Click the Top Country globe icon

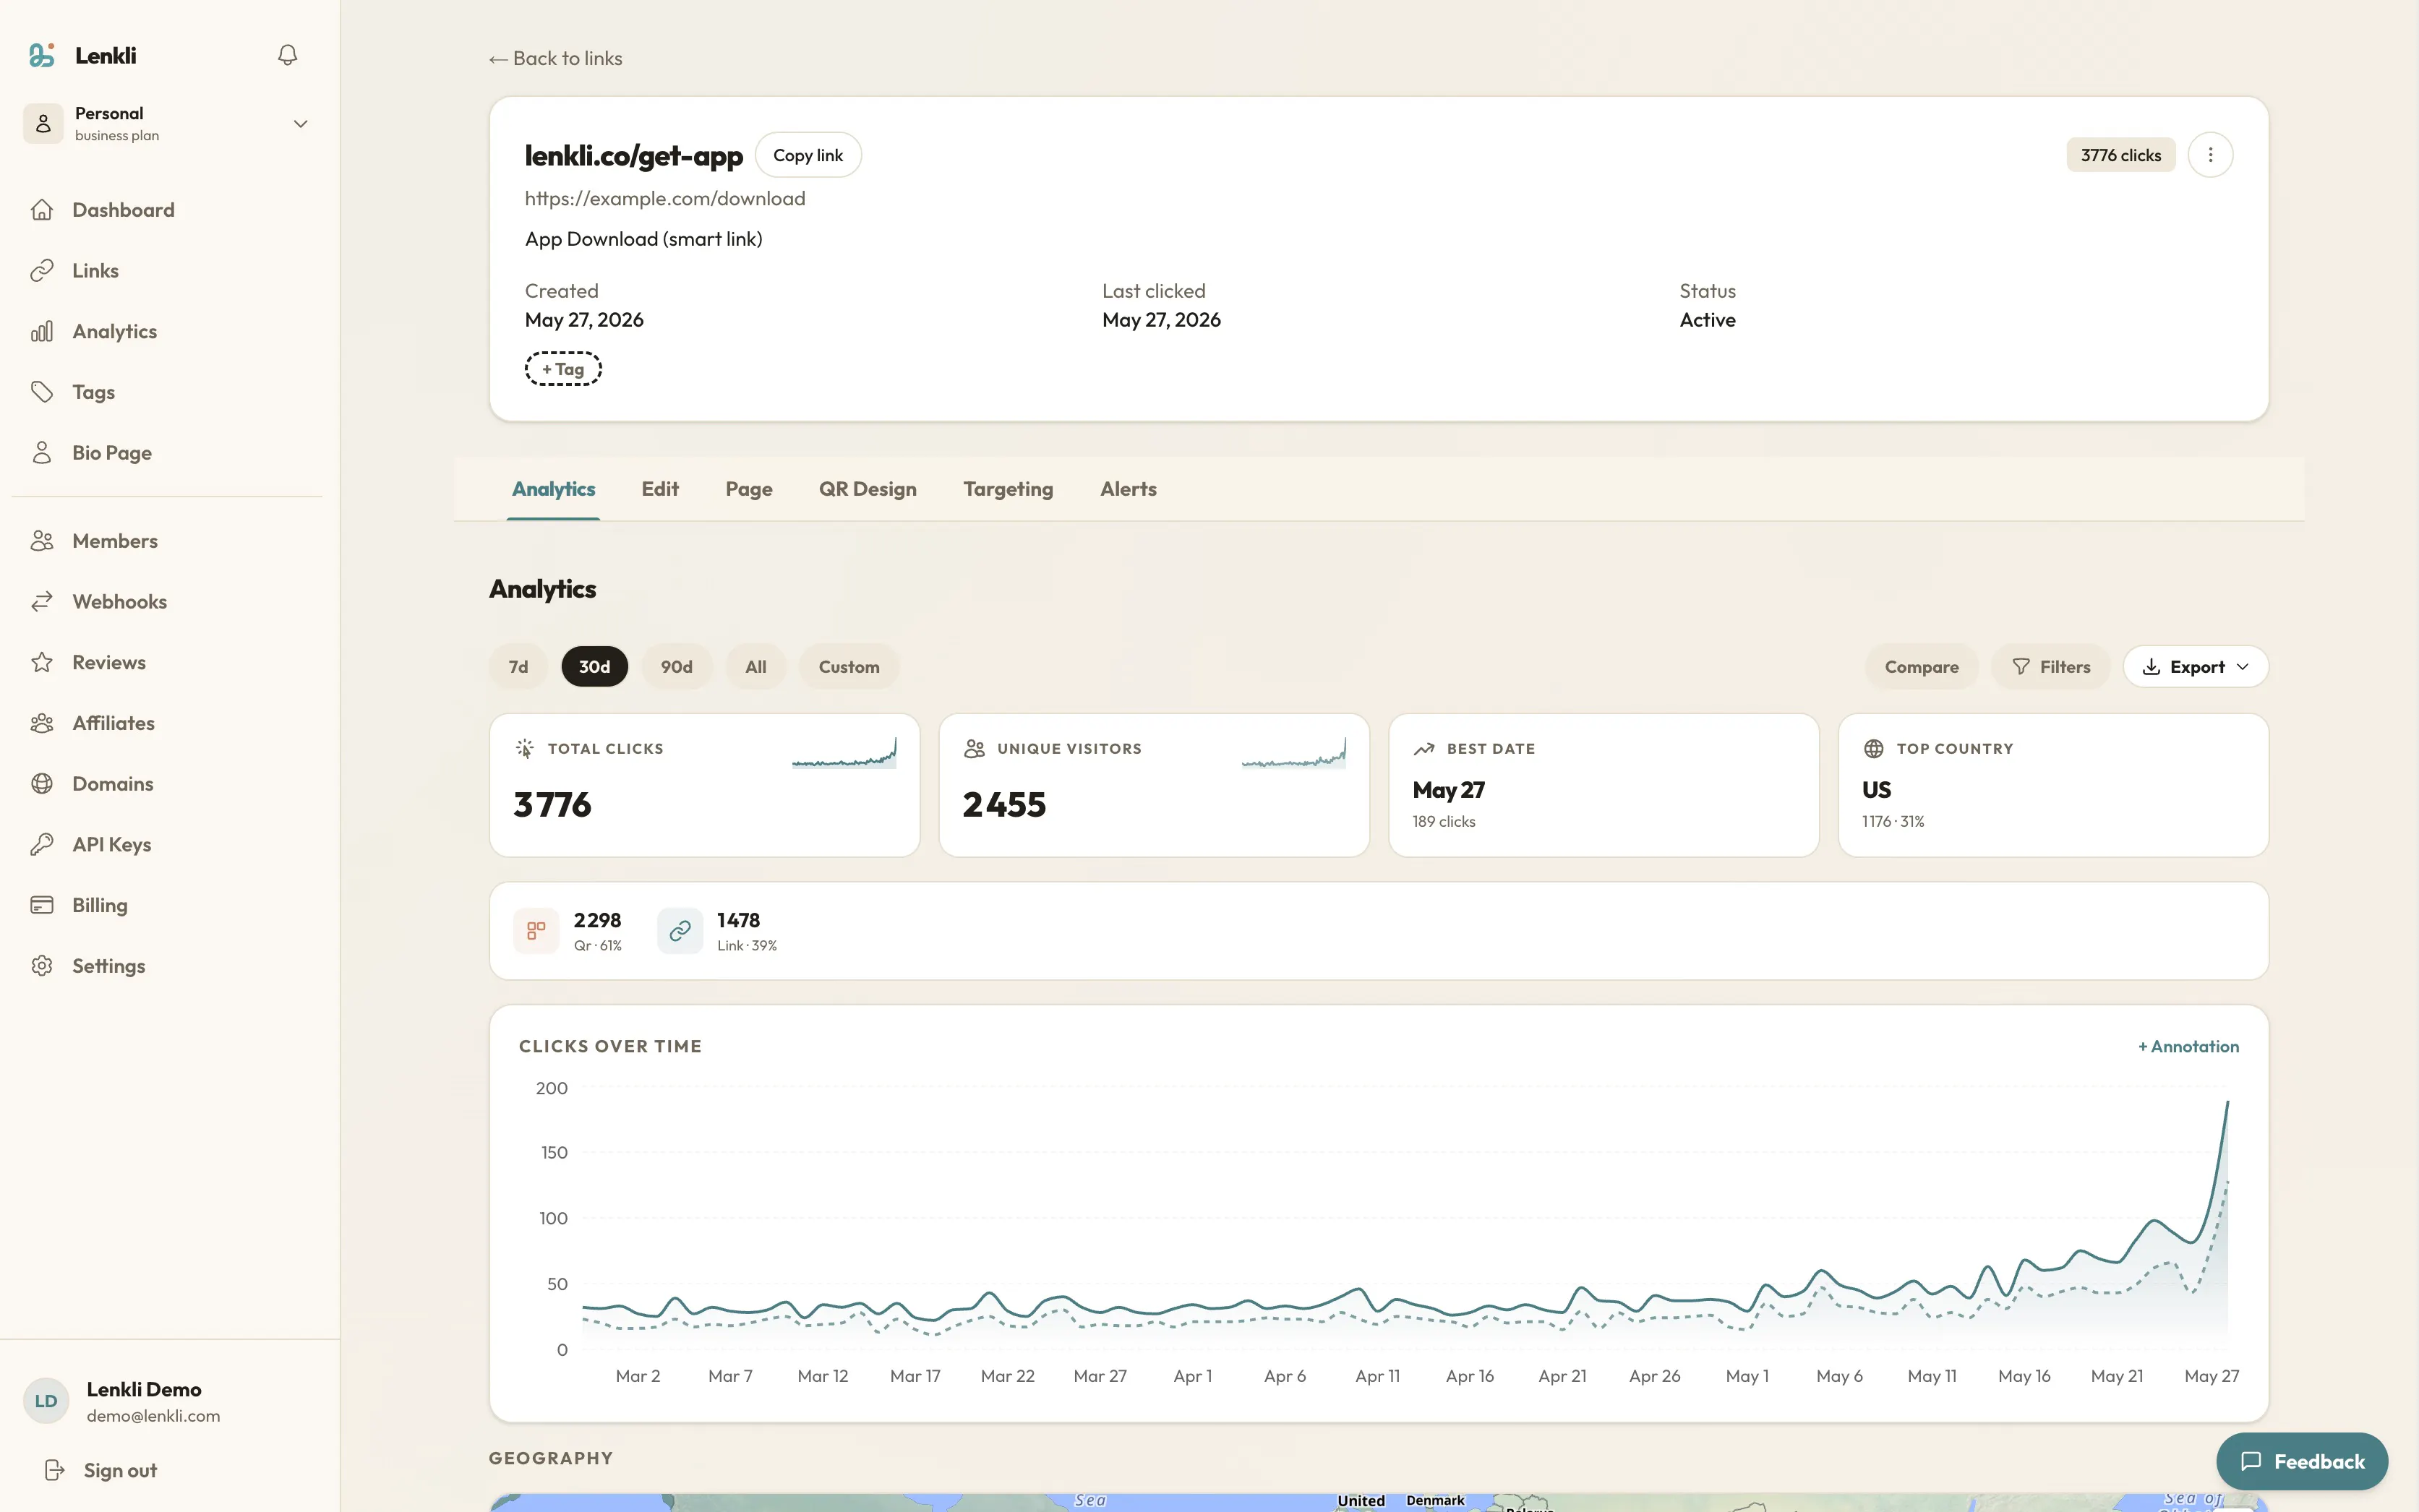(x=1874, y=749)
